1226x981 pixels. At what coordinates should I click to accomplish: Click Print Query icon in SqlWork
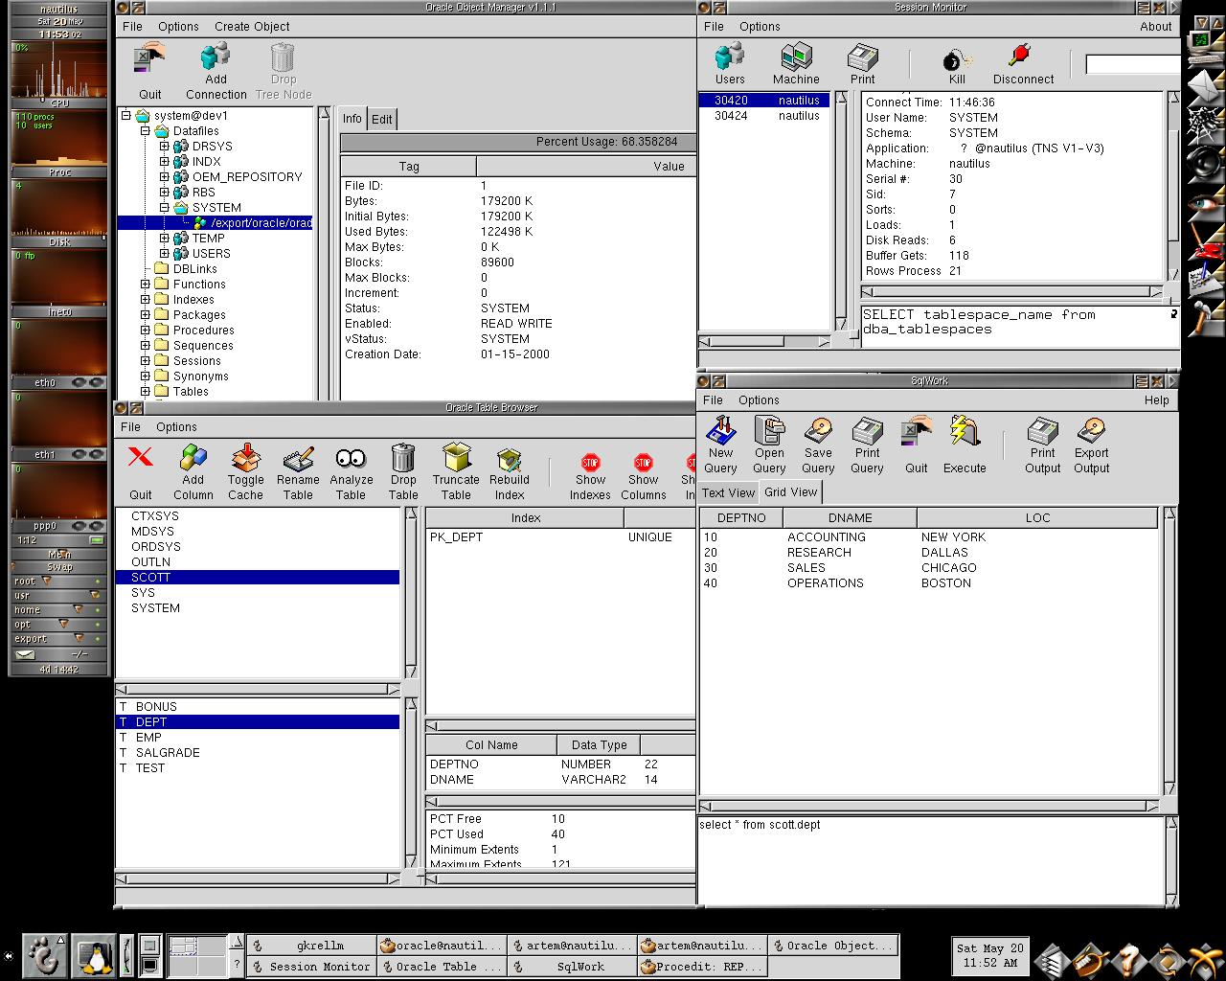[x=867, y=431]
